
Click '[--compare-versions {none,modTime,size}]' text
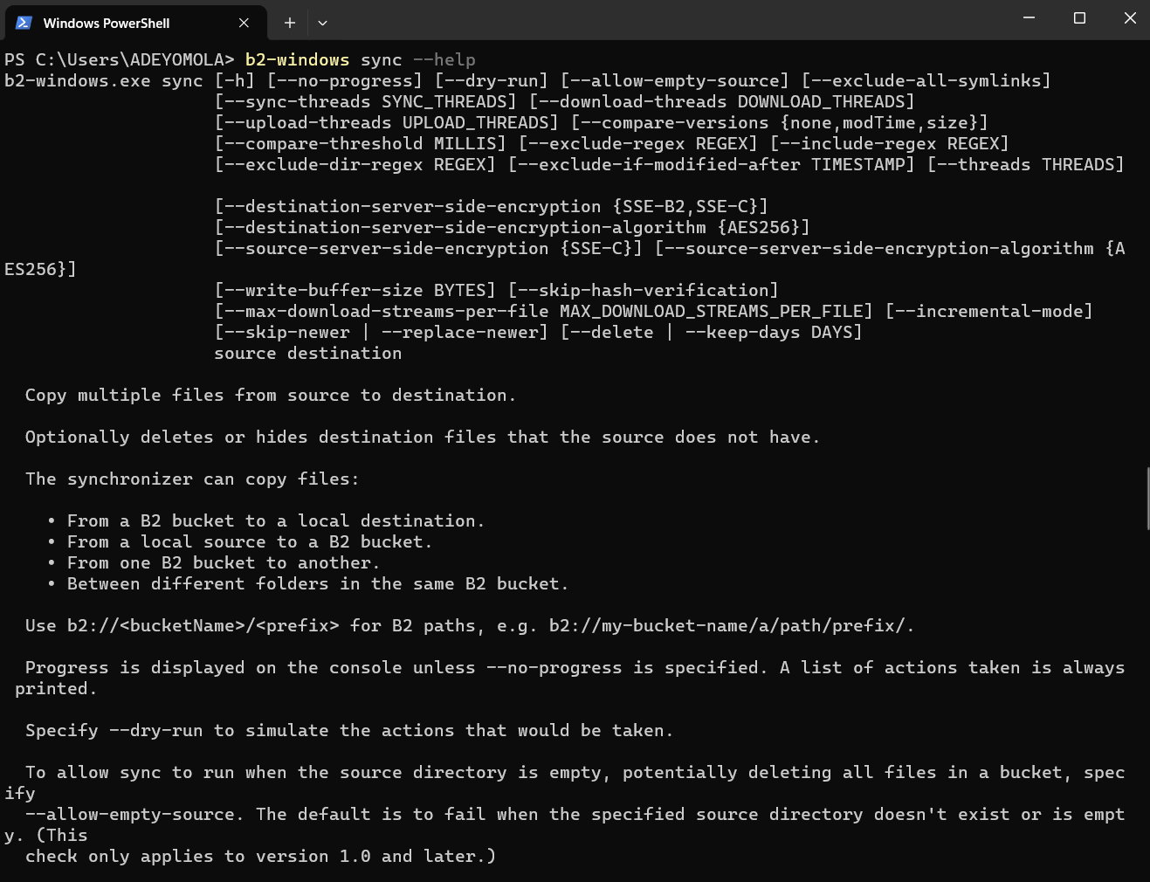(780, 122)
